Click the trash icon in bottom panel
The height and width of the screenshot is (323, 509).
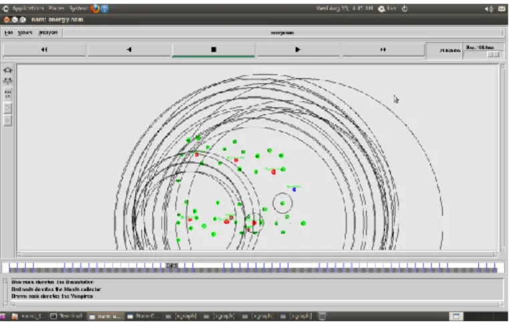[322, 316]
